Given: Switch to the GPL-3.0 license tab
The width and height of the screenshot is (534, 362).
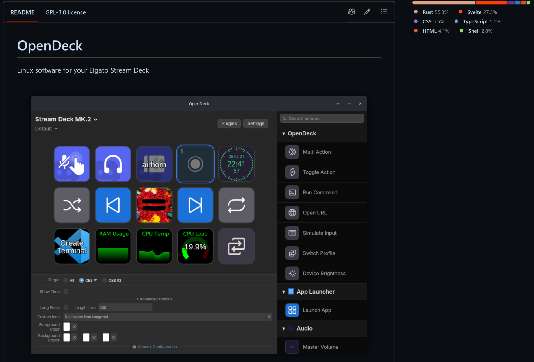Looking at the screenshot, I should [66, 12].
